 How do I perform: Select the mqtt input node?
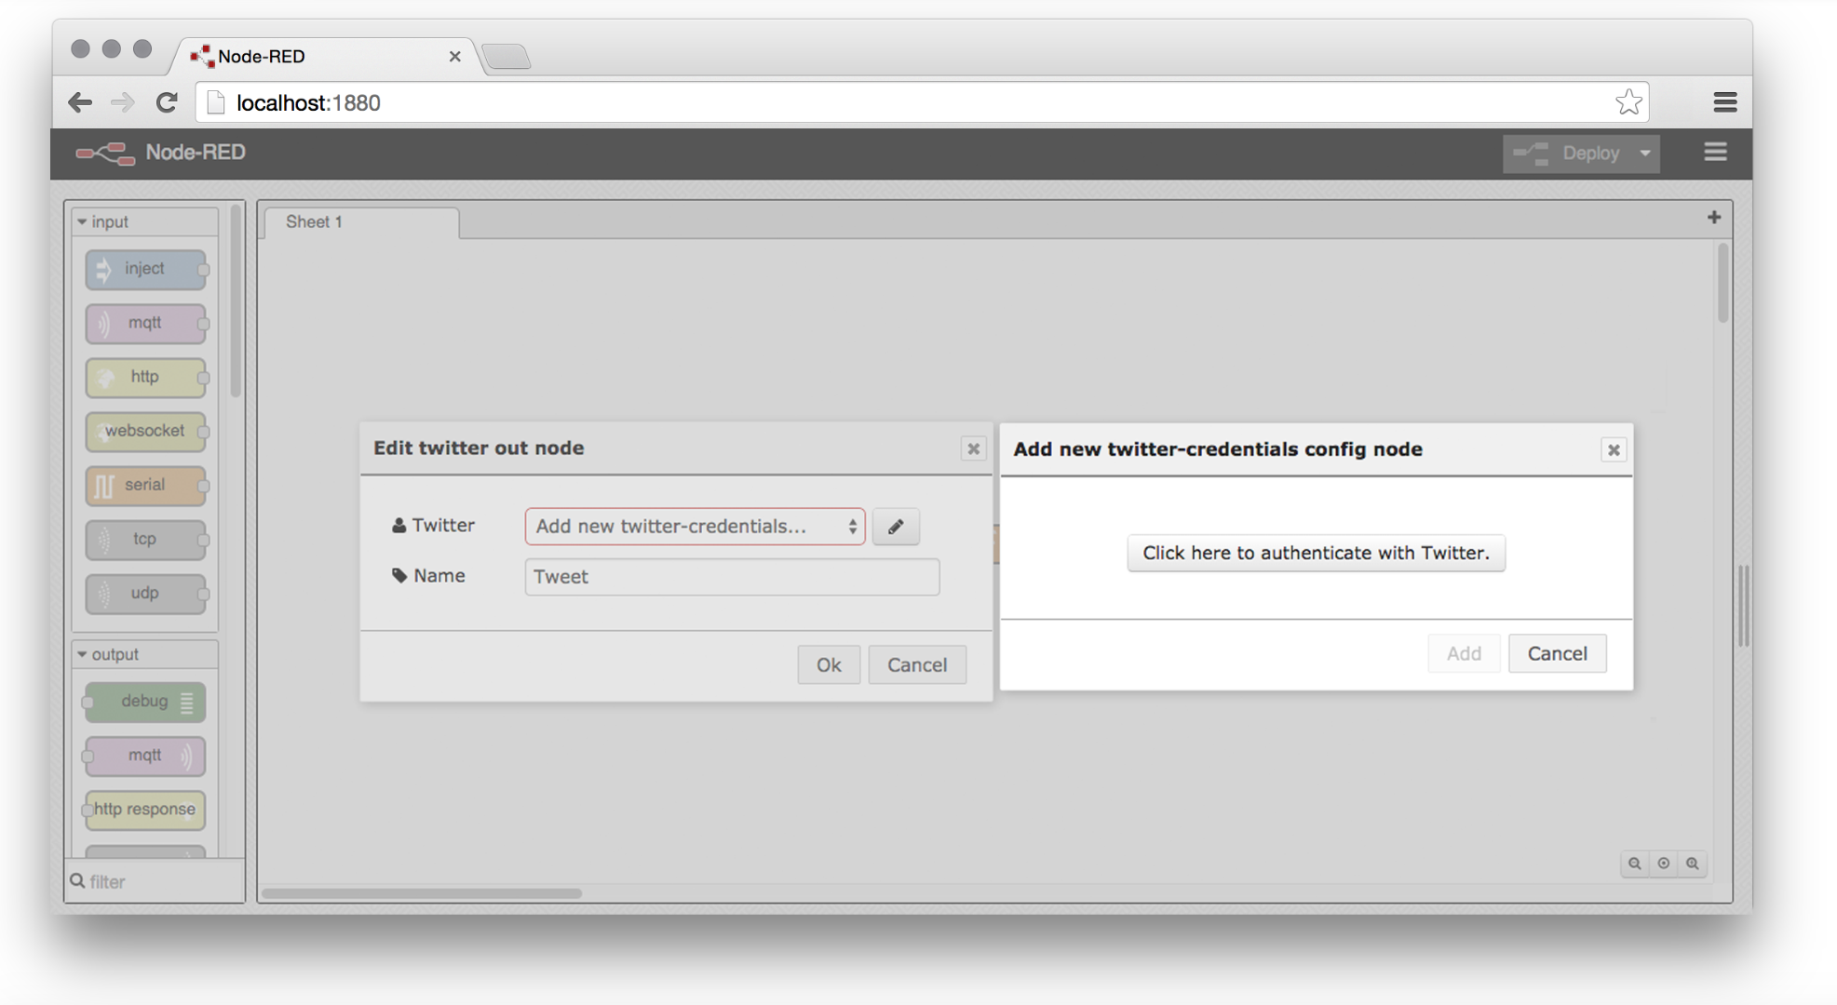(x=145, y=323)
